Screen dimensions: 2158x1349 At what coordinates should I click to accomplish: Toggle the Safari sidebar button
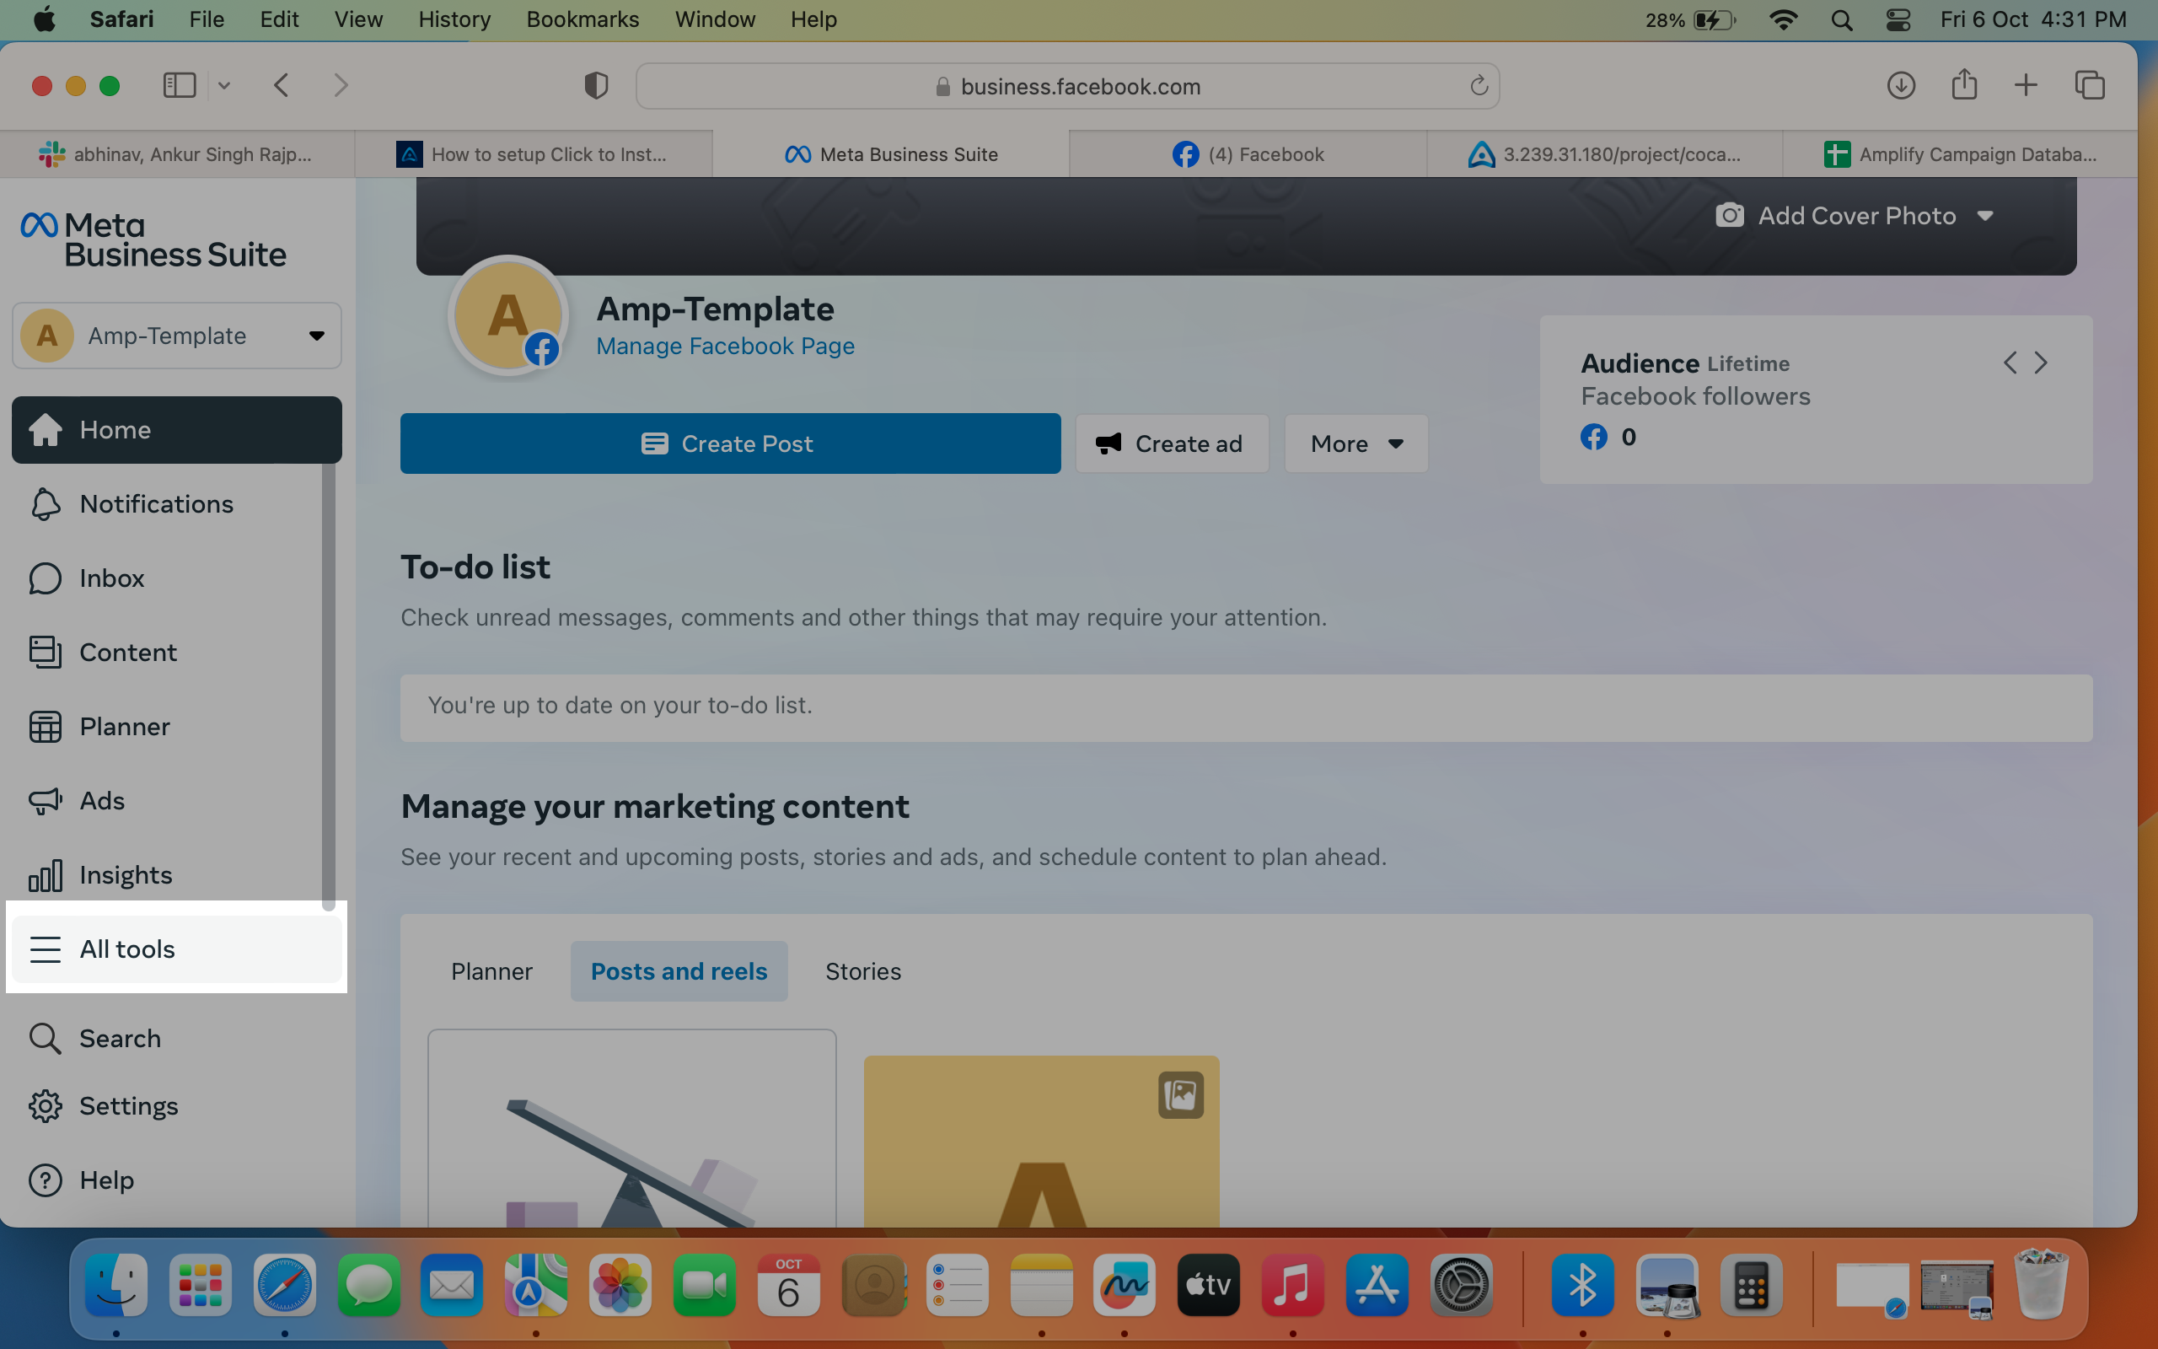coord(180,86)
